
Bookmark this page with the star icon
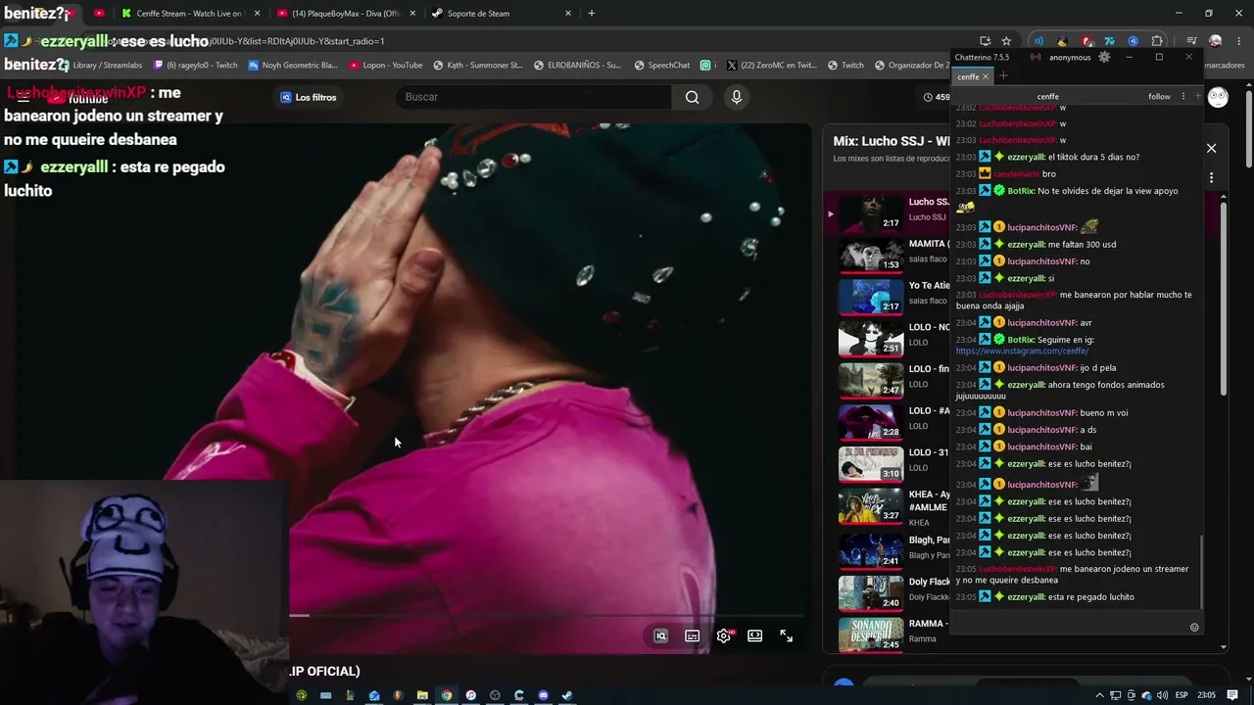1005,41
